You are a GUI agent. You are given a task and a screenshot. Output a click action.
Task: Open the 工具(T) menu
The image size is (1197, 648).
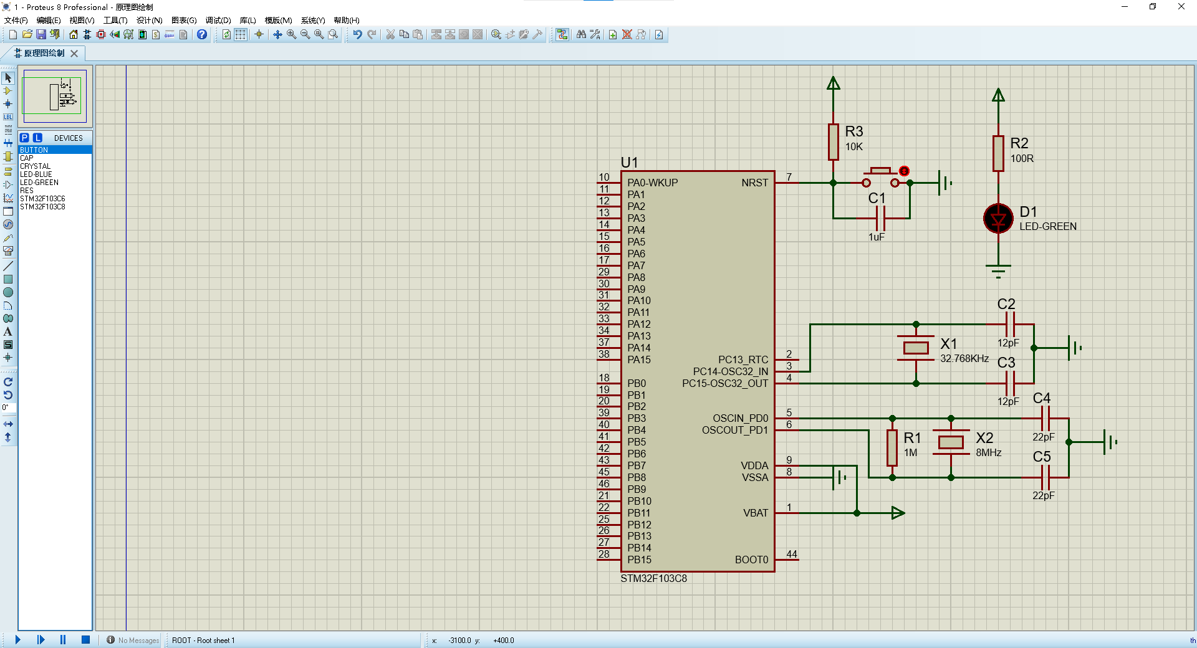point(115,21)
